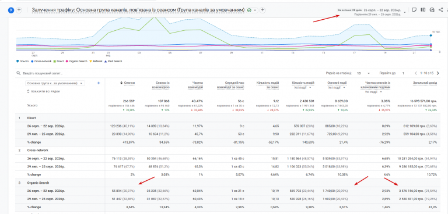Click the Organic Search revenue change 41,2%
The height and width of the screenshot is (214, 448).
[x=433, y=207]
